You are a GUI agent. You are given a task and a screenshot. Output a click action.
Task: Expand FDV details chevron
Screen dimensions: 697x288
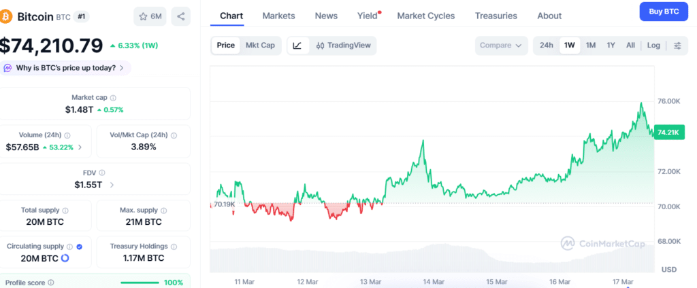pos(112,185)
